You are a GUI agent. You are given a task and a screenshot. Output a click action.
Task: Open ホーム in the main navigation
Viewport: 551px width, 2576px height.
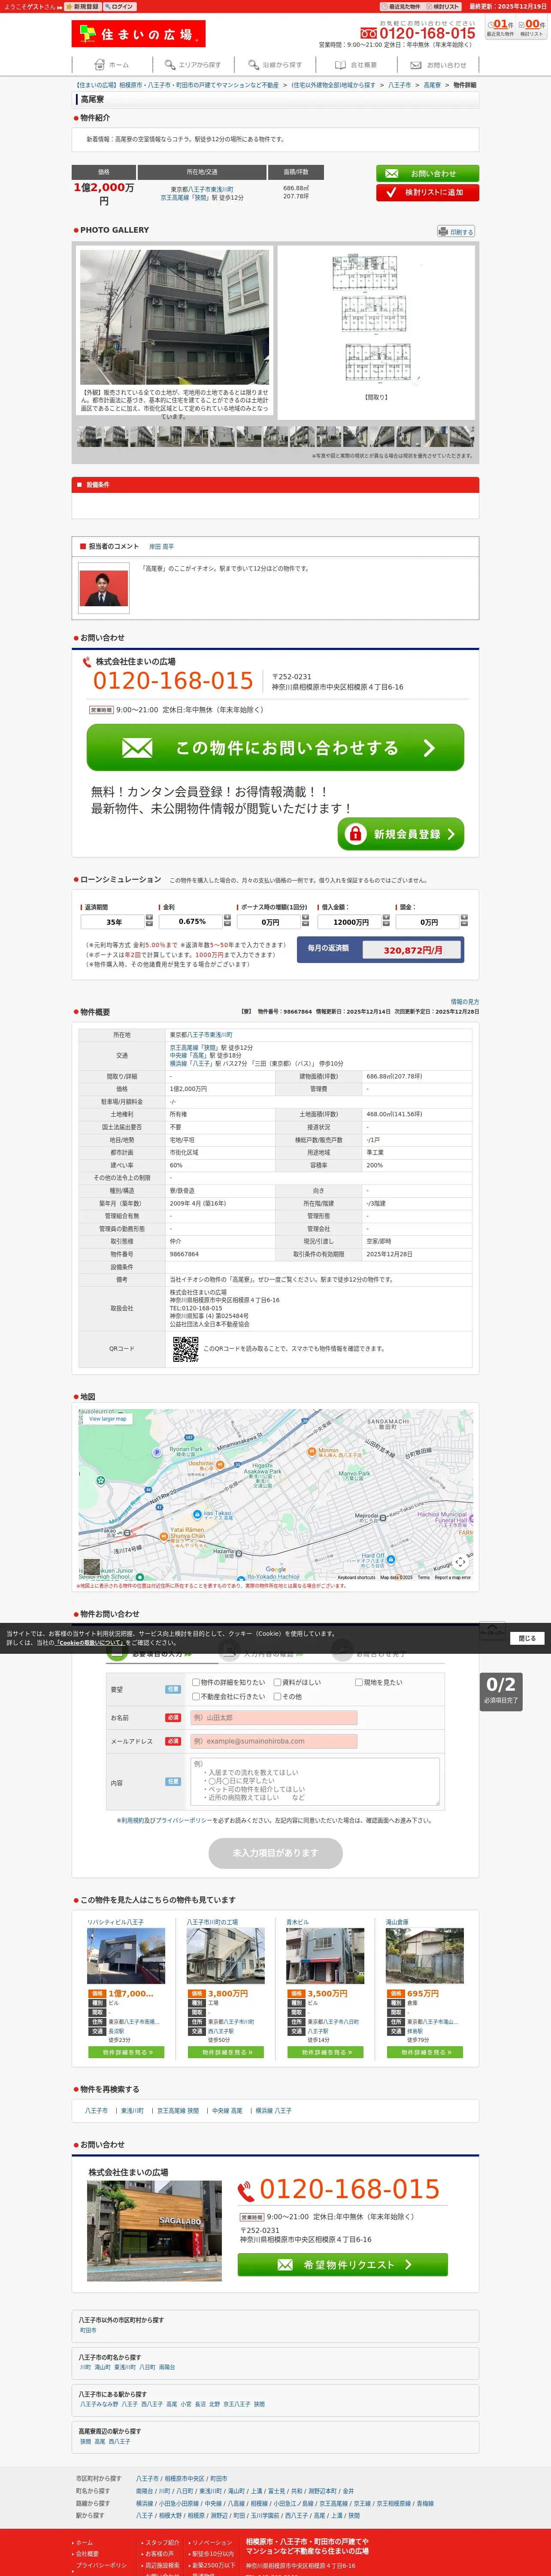tap(112, 65)
